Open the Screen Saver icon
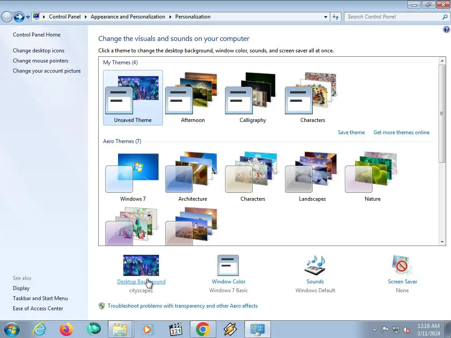Screen dimensions: 451x338 (x=402, y=265)
